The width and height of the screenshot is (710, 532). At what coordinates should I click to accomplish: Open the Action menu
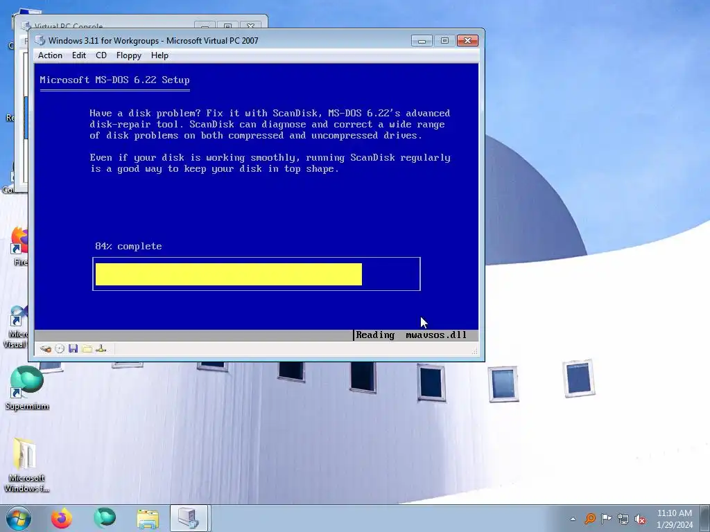point(50,55)
